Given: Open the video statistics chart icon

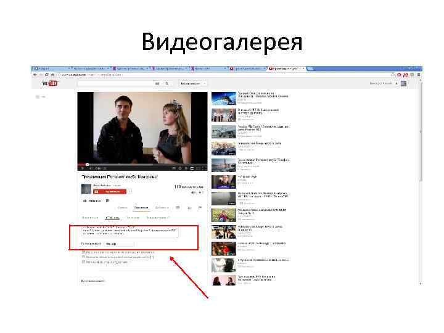Looking at the screenshot, I should [189, 208].
